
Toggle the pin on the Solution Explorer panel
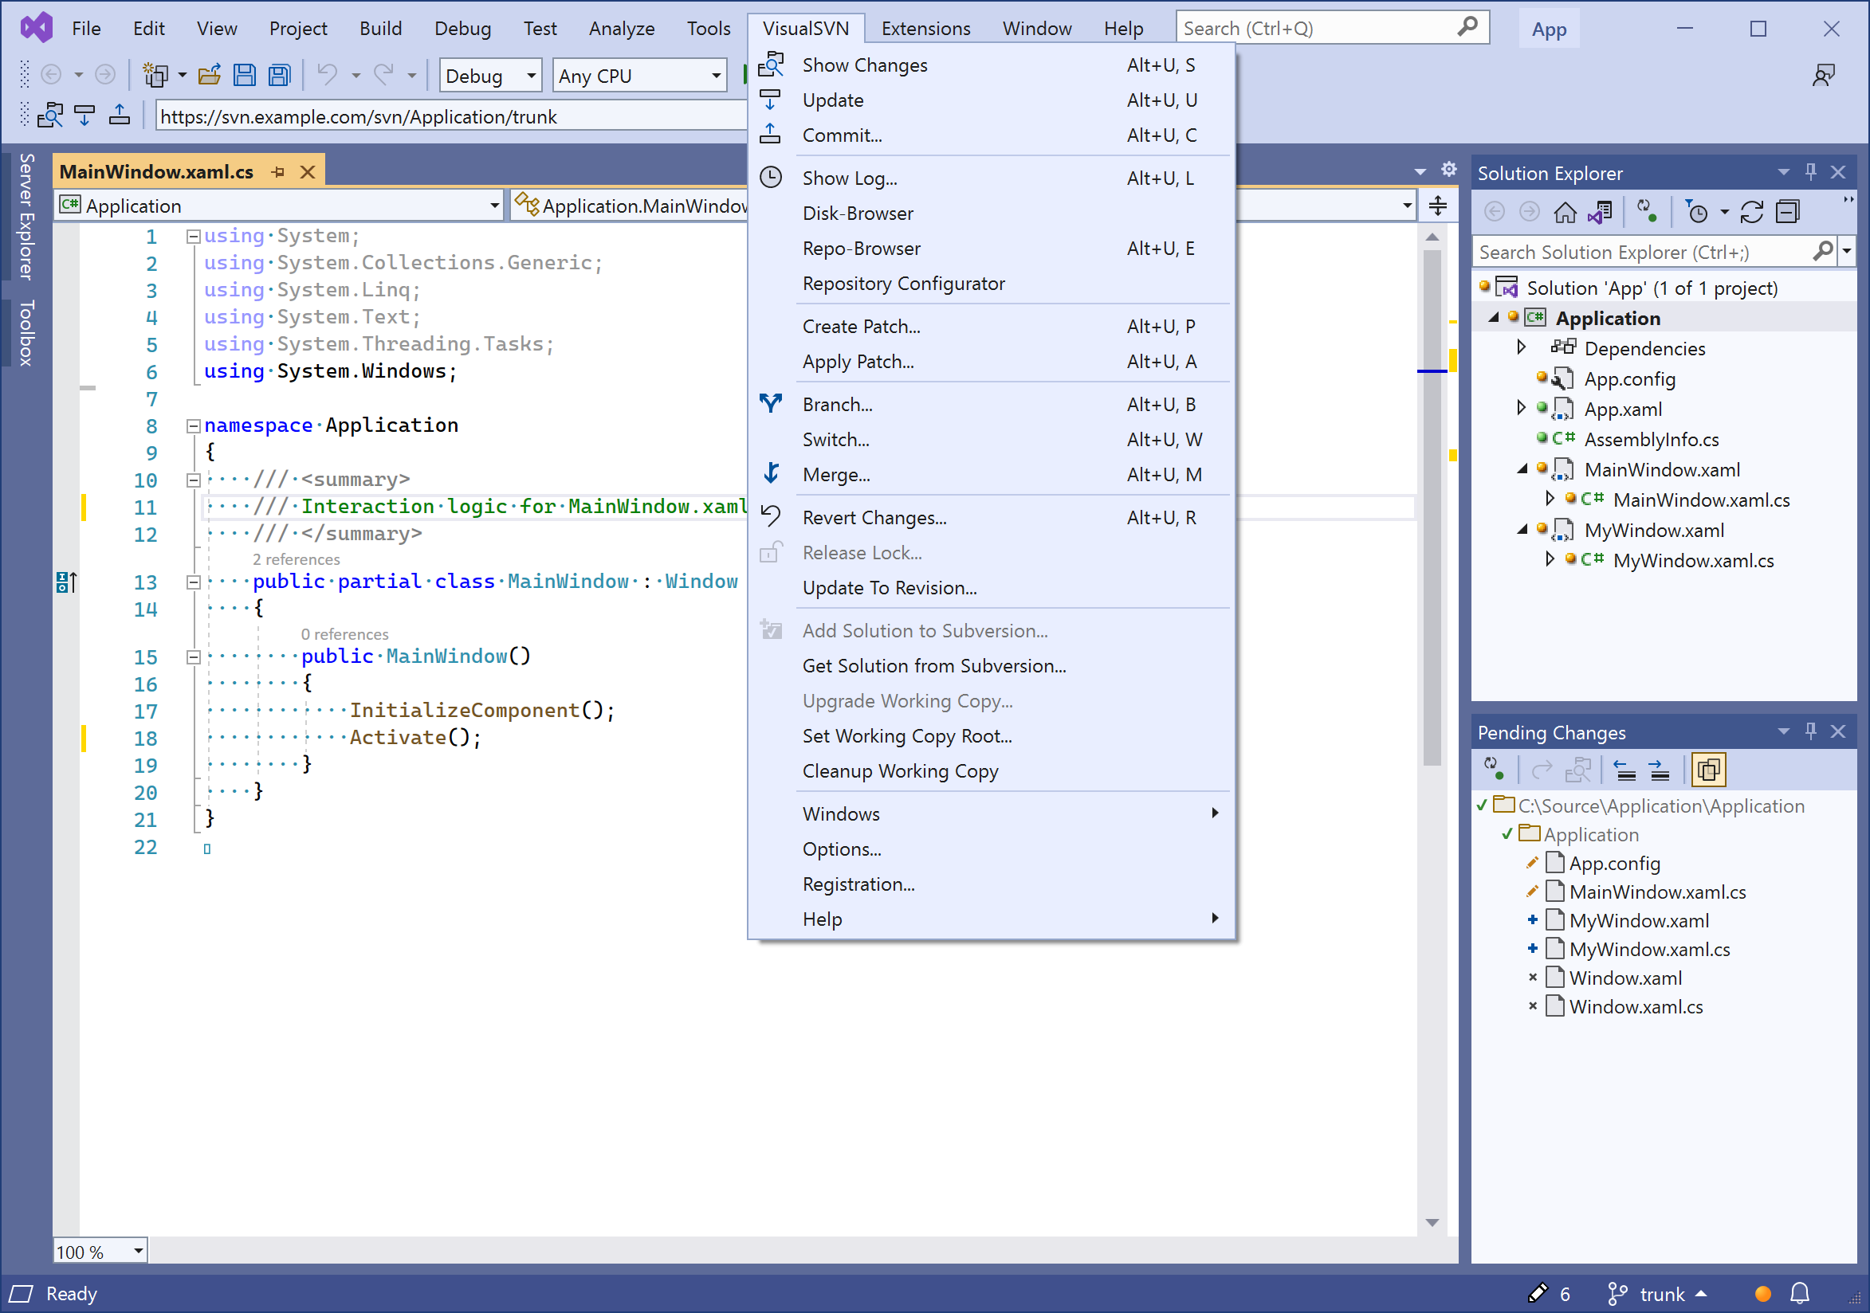click(x=1810, y=172)
